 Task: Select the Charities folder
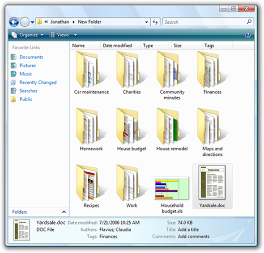click(x=132, y=73)
